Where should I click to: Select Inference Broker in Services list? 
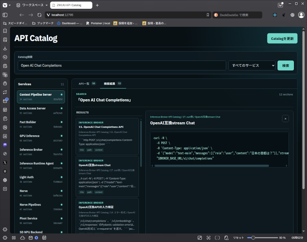pyautogui.click(x=41, y=152)
